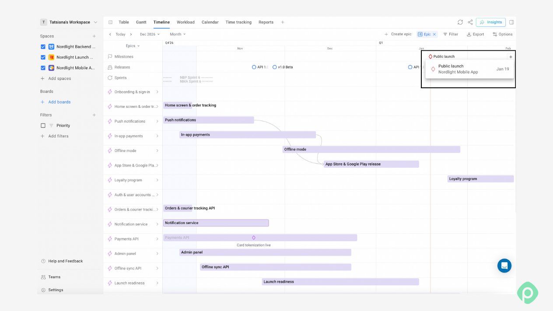Viewport: 553px width, 311px height.
Task: Uncheck the Nordlight Mobile App checkbox
Action: point(43,68)
